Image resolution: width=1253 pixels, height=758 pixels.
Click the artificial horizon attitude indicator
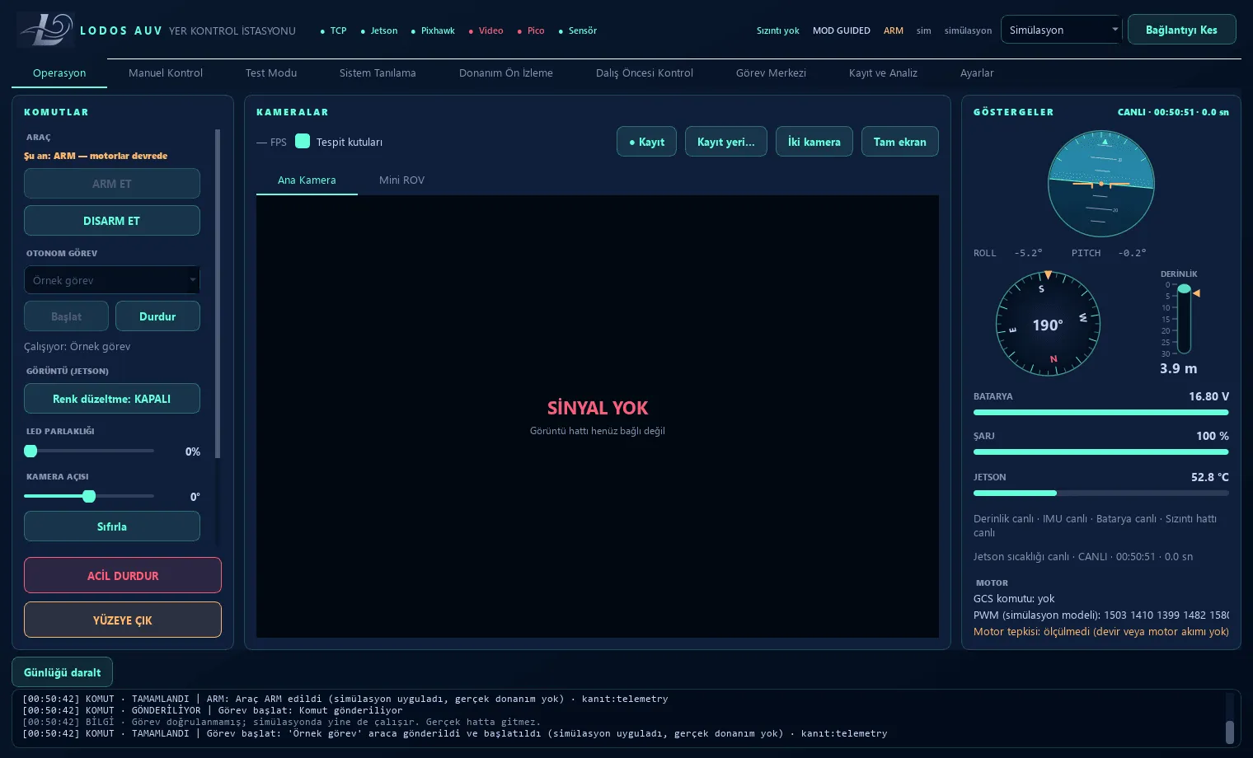[1100, 184]
